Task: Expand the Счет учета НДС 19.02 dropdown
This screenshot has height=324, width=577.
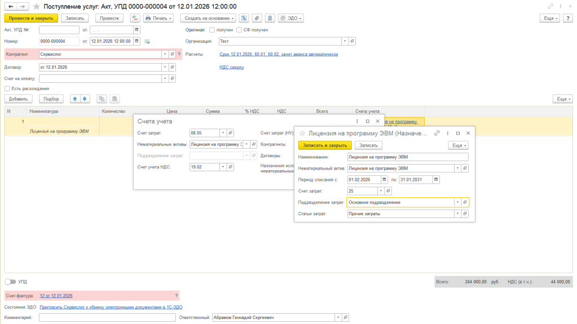Action: pyautogui.click(x=223, y=167)
